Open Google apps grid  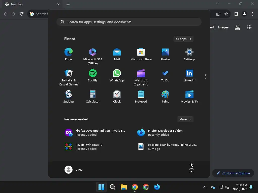point(249,27)
